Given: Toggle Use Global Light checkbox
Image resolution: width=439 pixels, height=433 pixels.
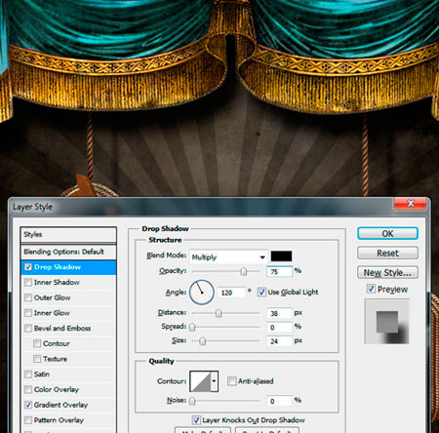Looking at the screenshot, I should (x=261, y=292).
